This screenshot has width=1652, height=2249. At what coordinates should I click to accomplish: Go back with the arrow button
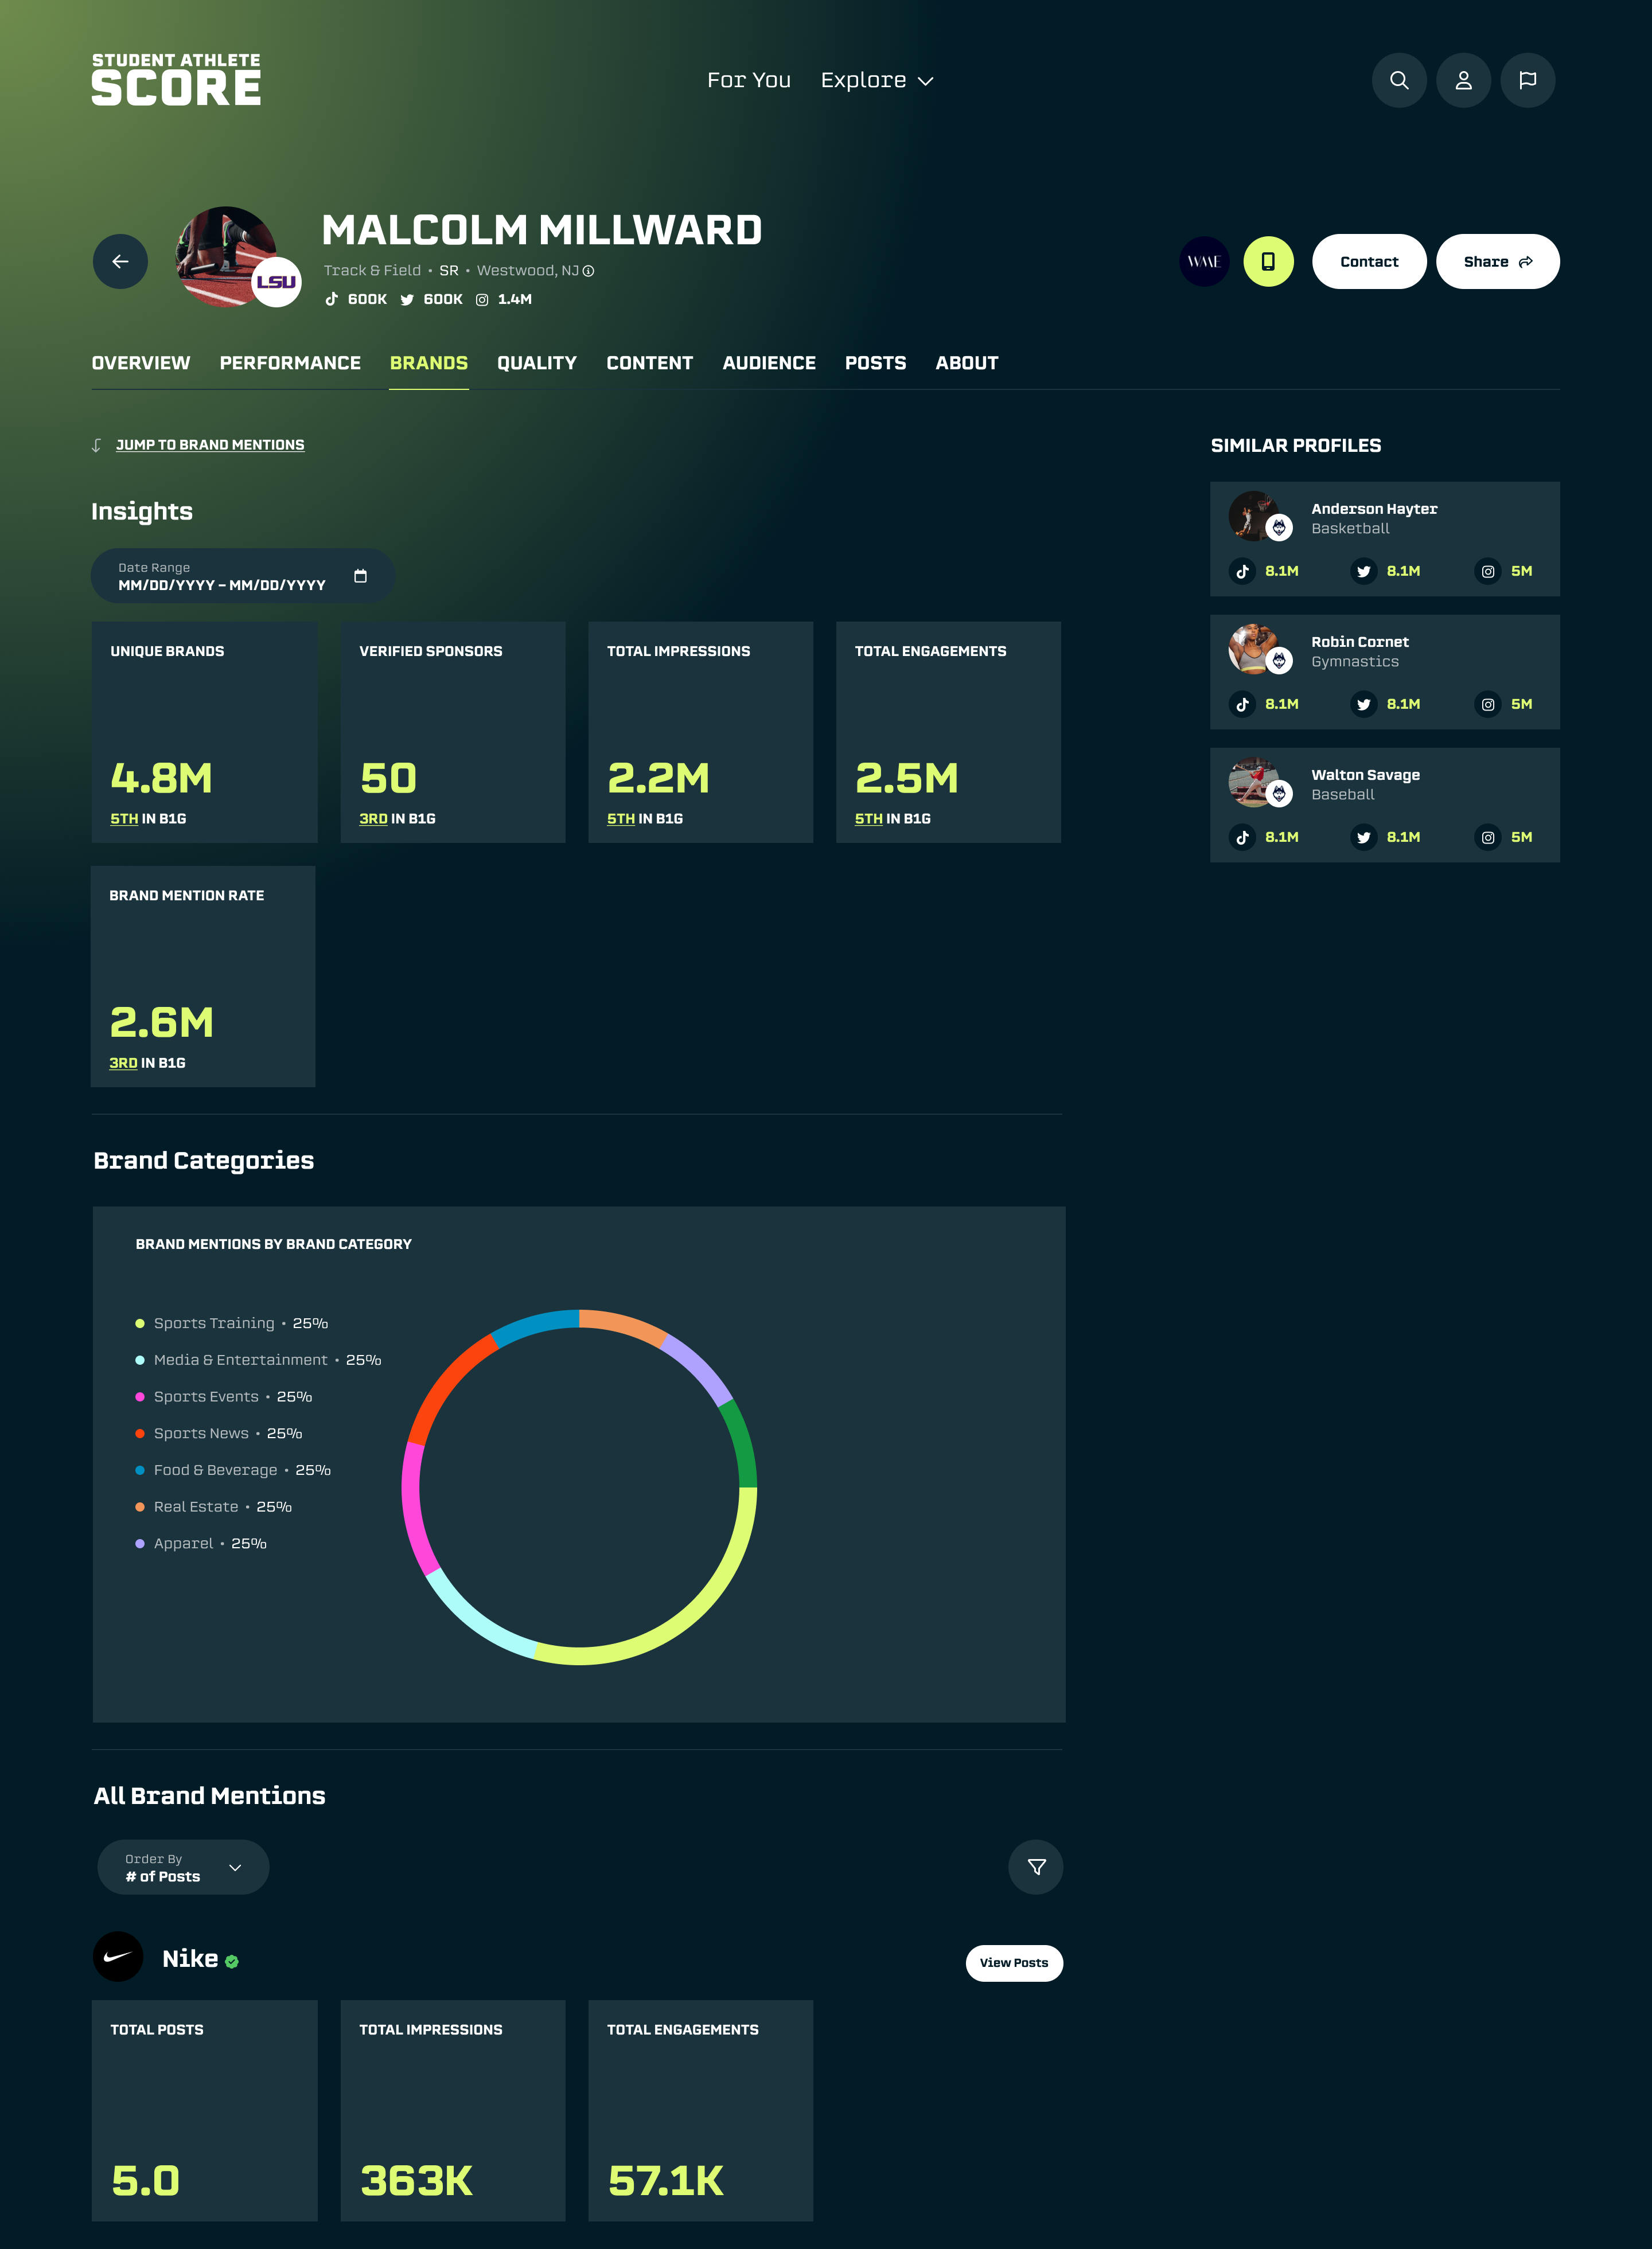click(120, 261)
